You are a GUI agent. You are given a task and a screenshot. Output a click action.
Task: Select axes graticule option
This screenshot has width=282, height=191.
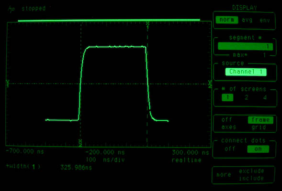pyautogui.click(x=229, y=127)
